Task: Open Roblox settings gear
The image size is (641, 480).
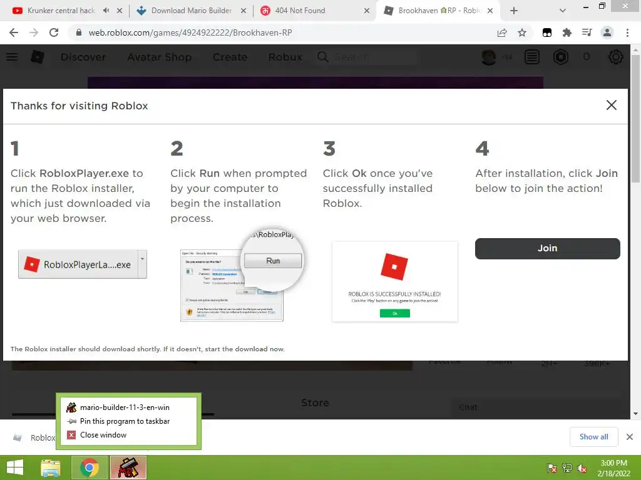Action: tap(615, 57)
